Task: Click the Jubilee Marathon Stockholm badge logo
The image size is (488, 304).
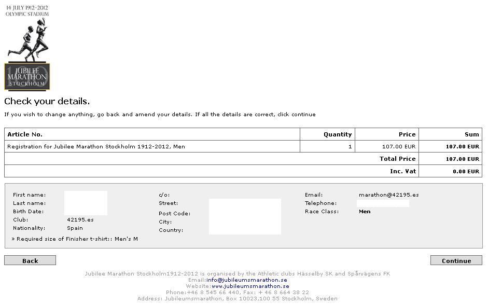Action: (27, 77)
